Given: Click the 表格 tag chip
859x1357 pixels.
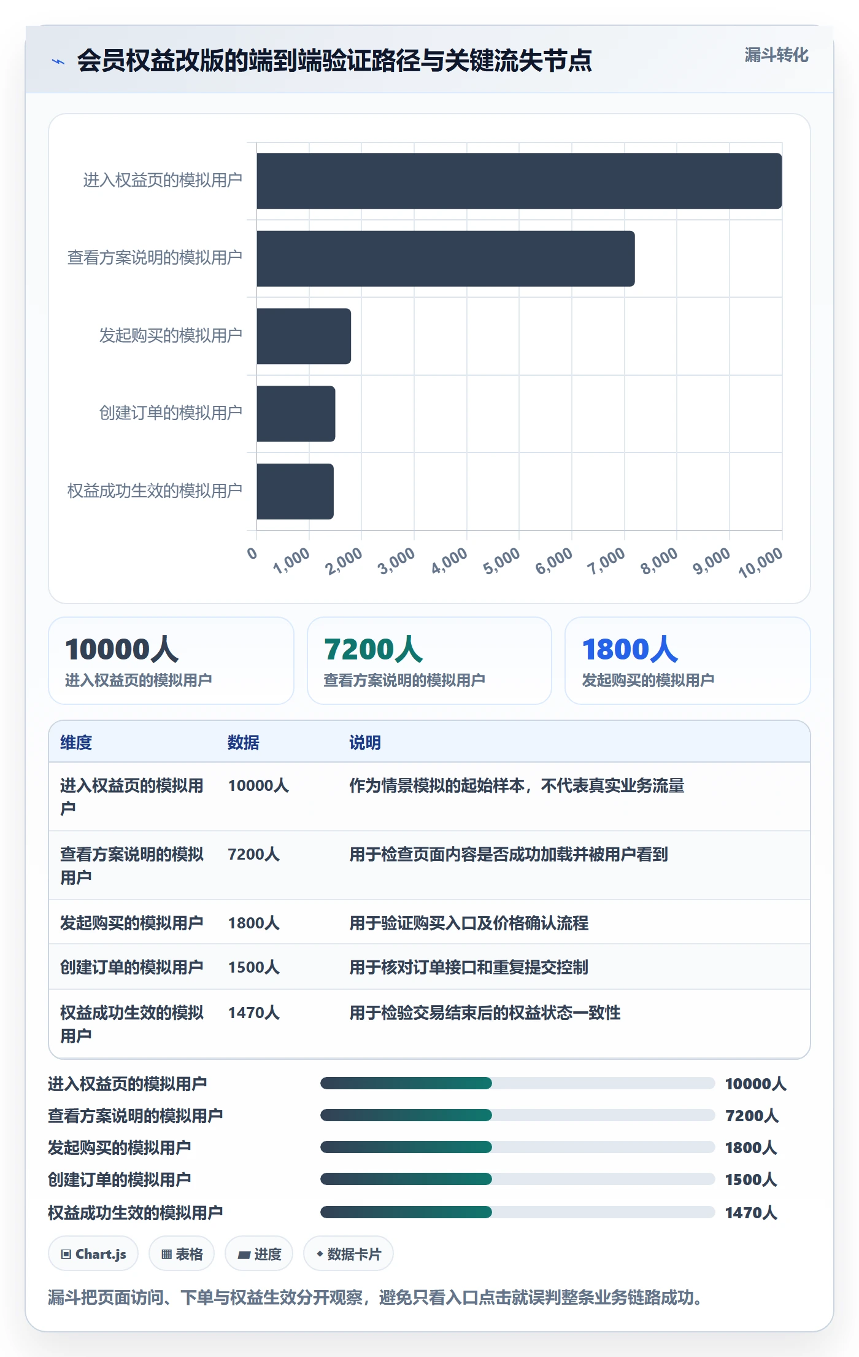Looking at the screenshot, I should (182, 1254).
